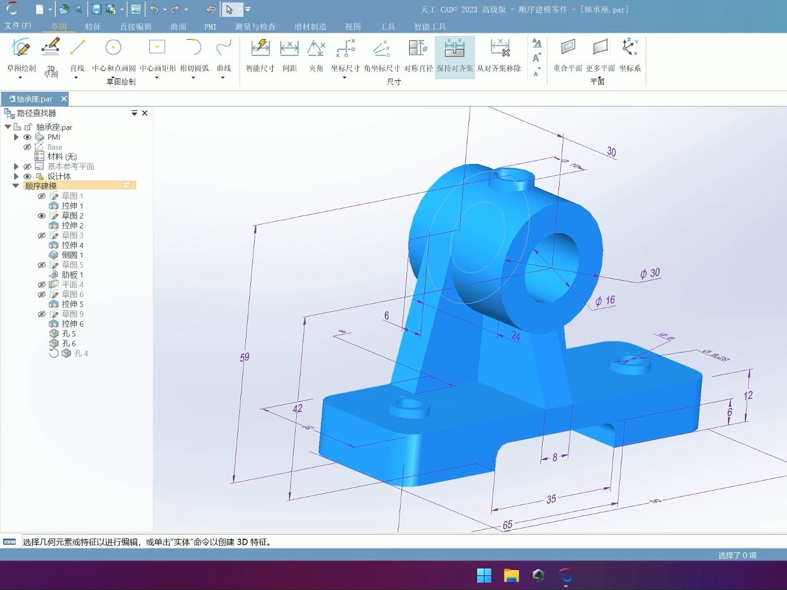Show the hidden Base coordinate system
Screen dimensions: 787x590
(27, 147)
